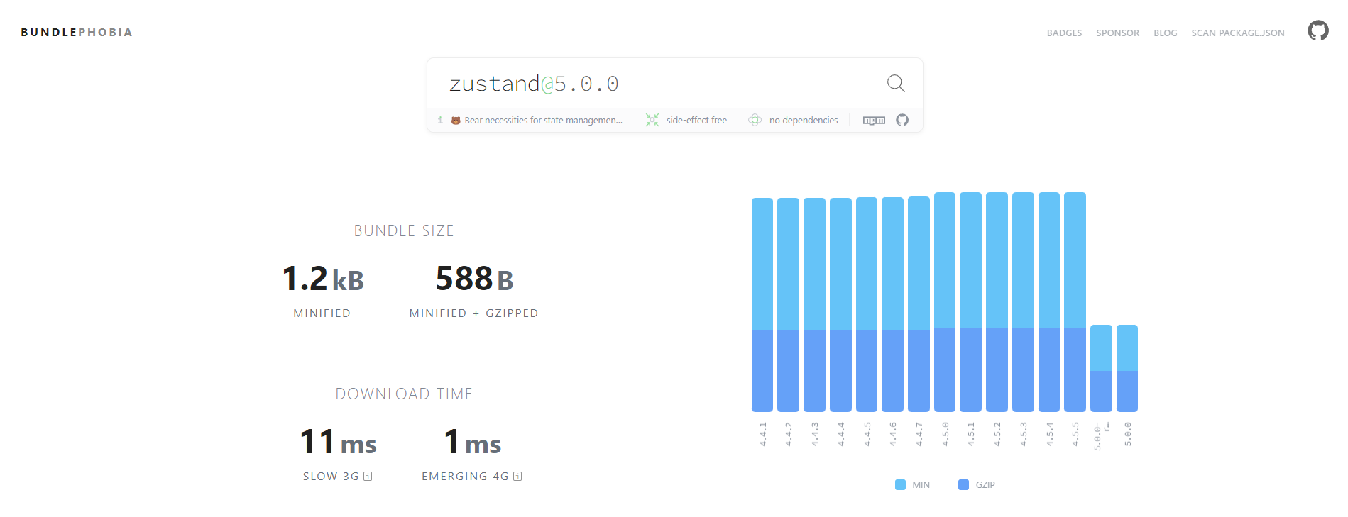Select the 5.0.0 version bar
The height and width of the screenshot is (517, 1348).
1127,368
